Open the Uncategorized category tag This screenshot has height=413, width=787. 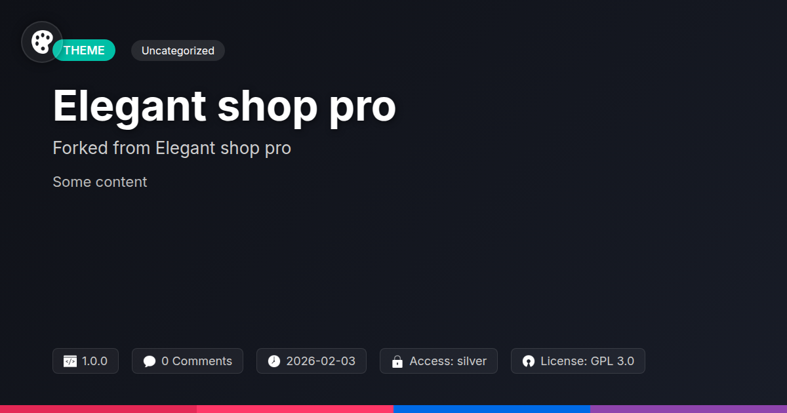point(178,50)
